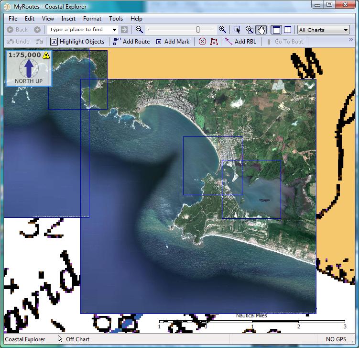Image resolution: width=359 pixels, height=348 pixels.
Task: Click the zoom out magnifier icon
Action: tap(139, 30)
